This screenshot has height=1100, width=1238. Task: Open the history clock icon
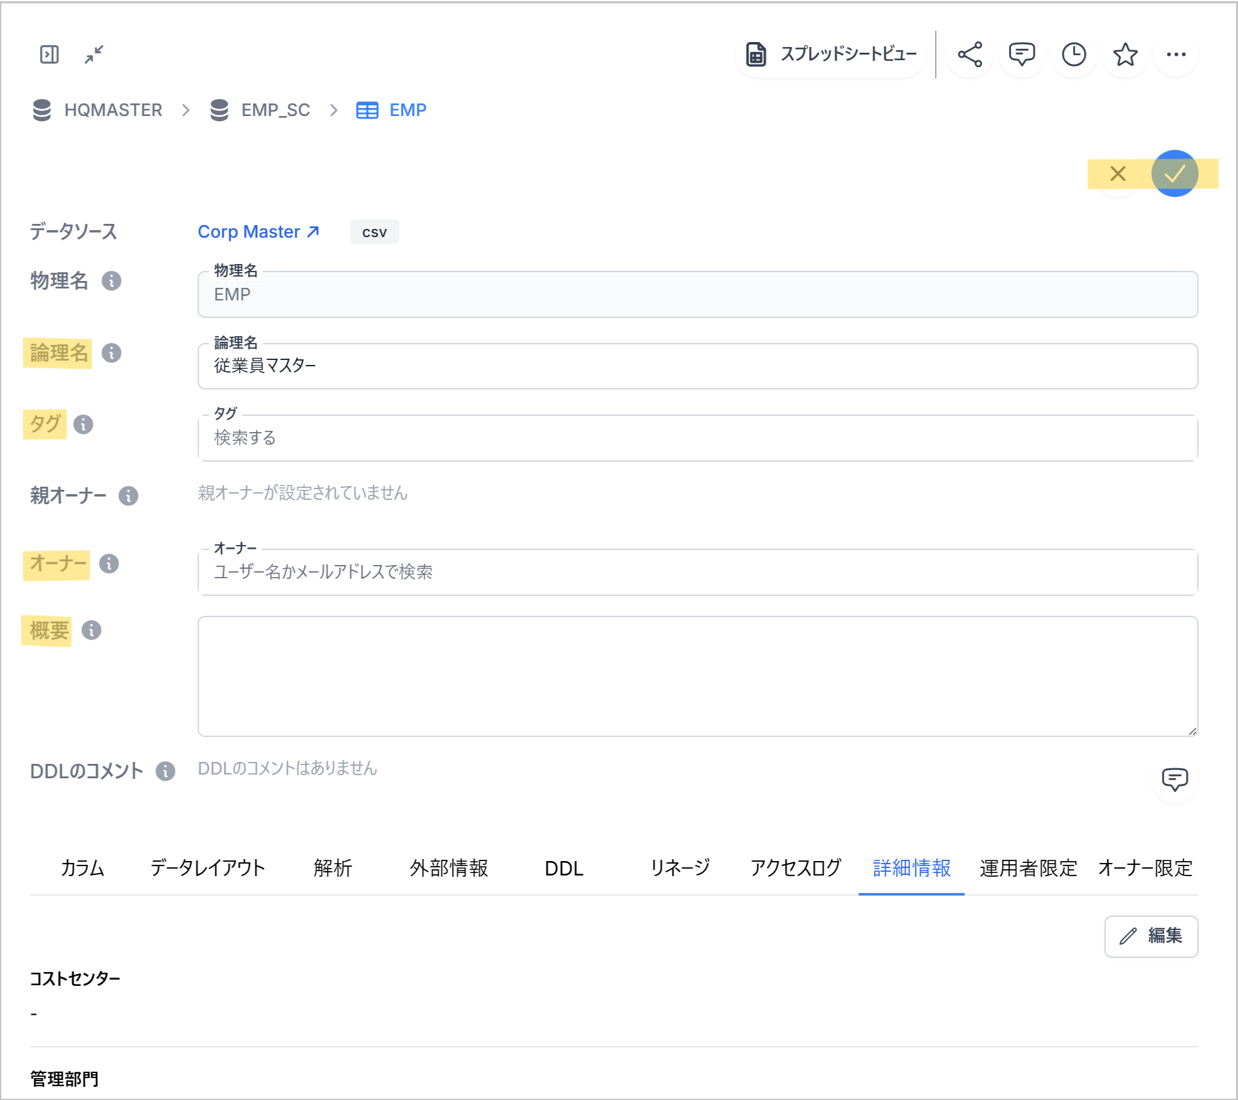pos(1074,55)
